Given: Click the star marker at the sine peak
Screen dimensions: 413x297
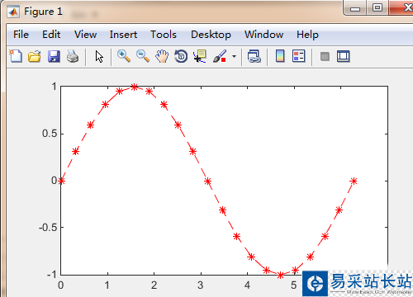Looking at the screenshot, I should (x=134, y=87).
